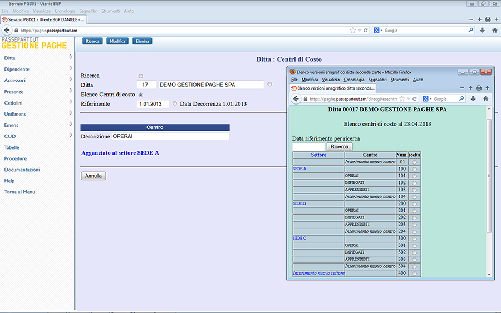
Task: Click padlock icon in main address bar
Action: coord(16,31)
